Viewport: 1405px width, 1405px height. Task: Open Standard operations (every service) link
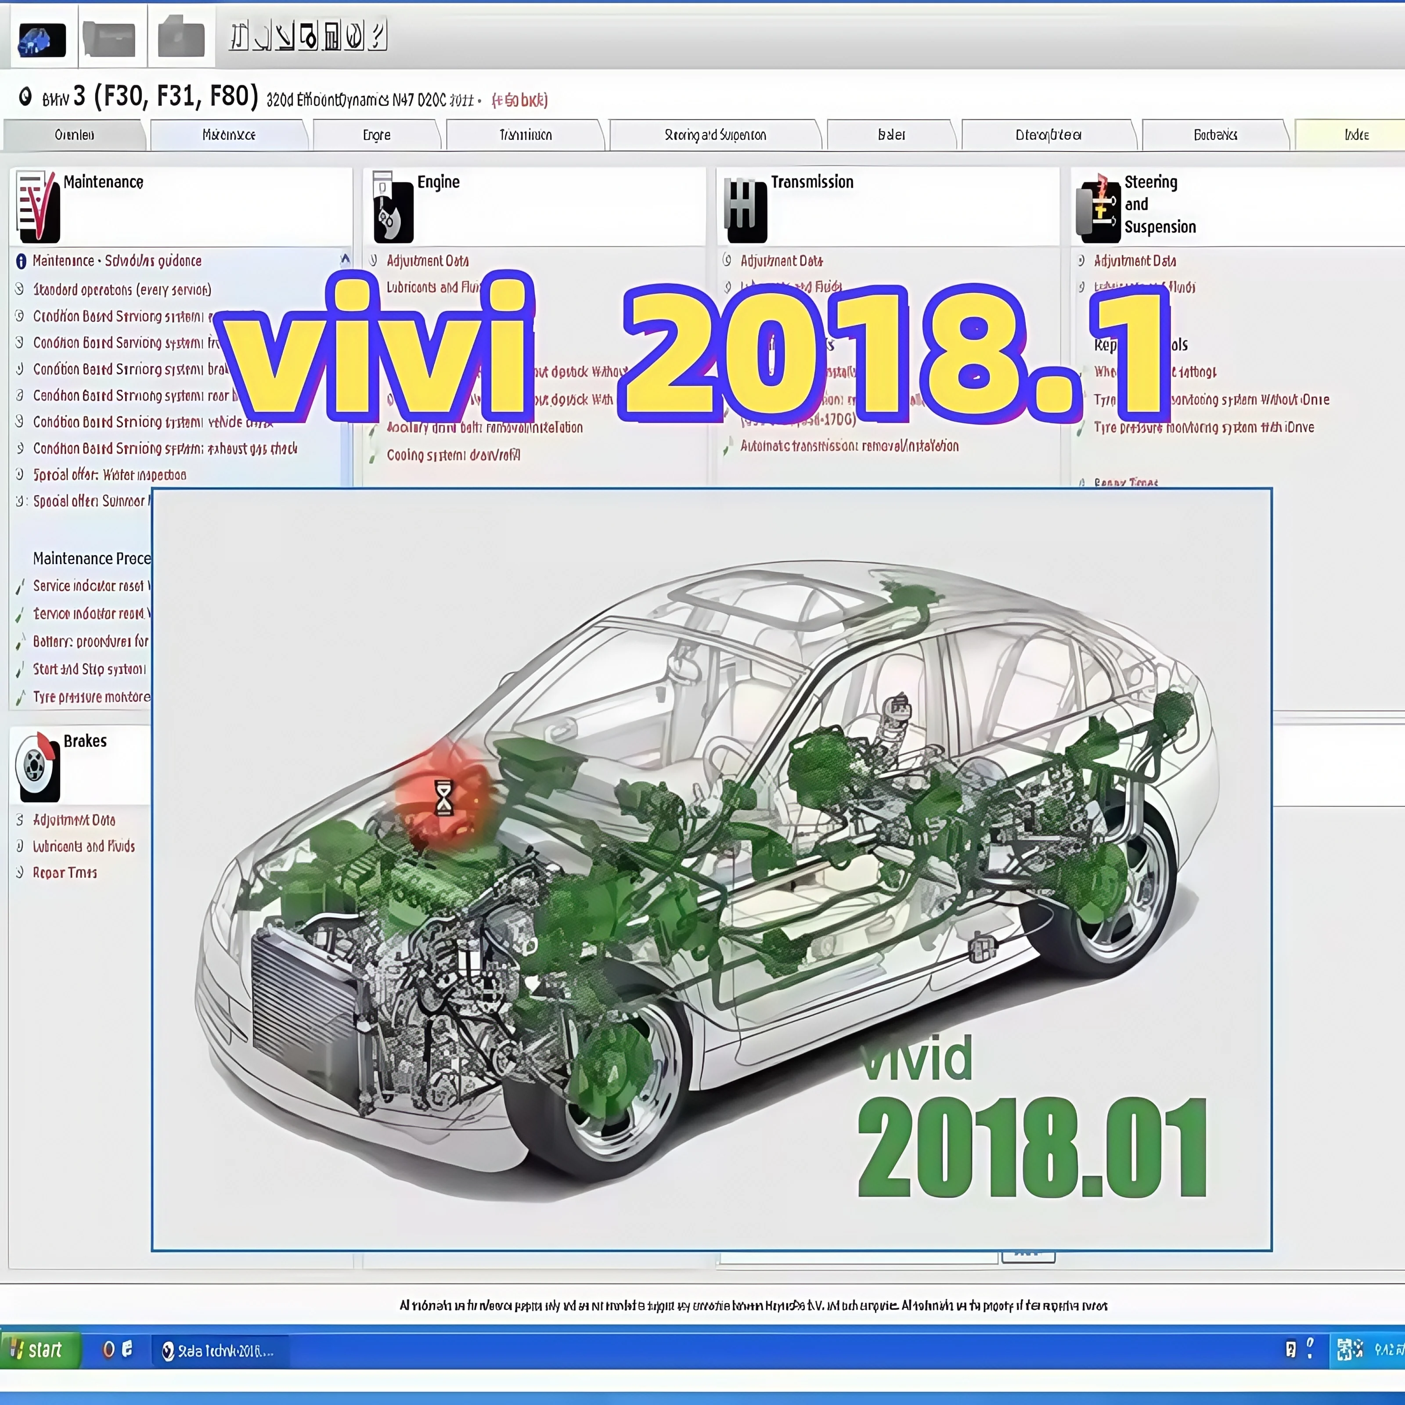coord(122,289)
